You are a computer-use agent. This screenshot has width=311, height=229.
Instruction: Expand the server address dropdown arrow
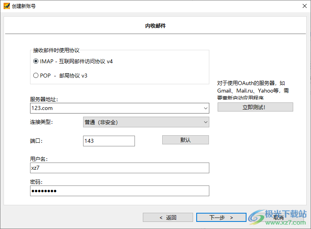point(205,108)
